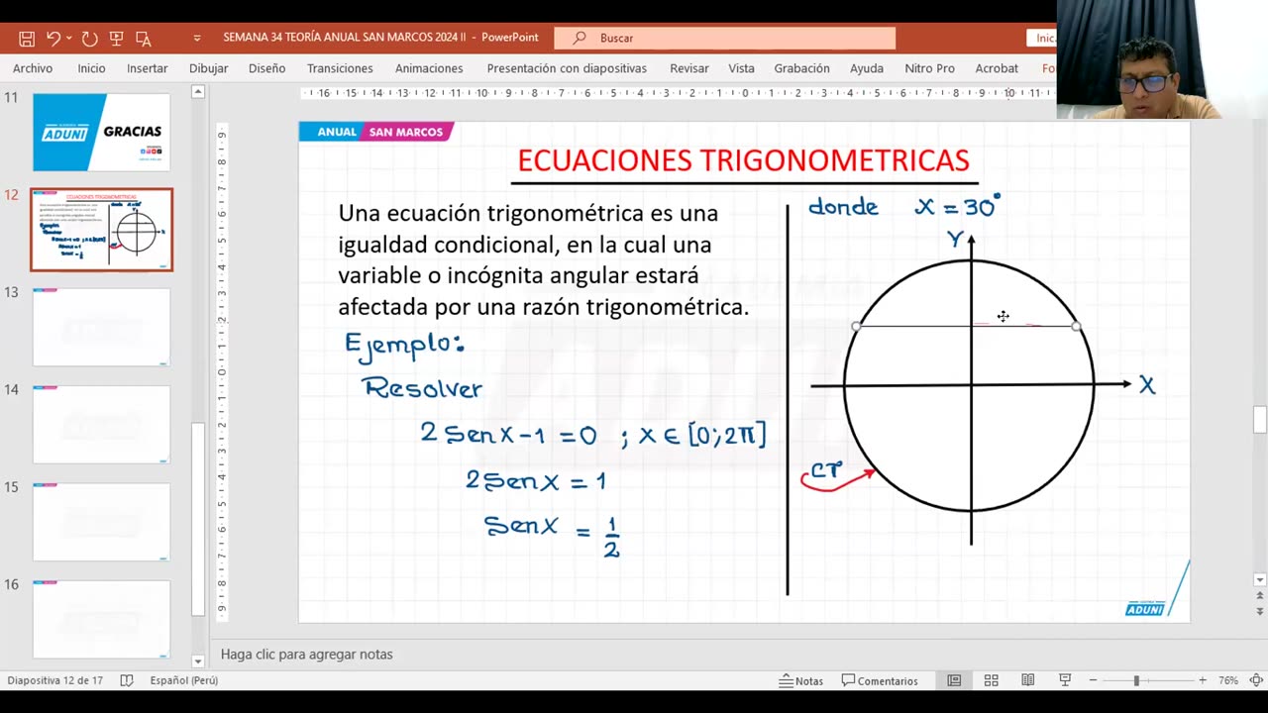Click the slide title ECUACIONES TRIGONOMETRICAS
This screenshot has width=1268, height=713.
[743, 160]
